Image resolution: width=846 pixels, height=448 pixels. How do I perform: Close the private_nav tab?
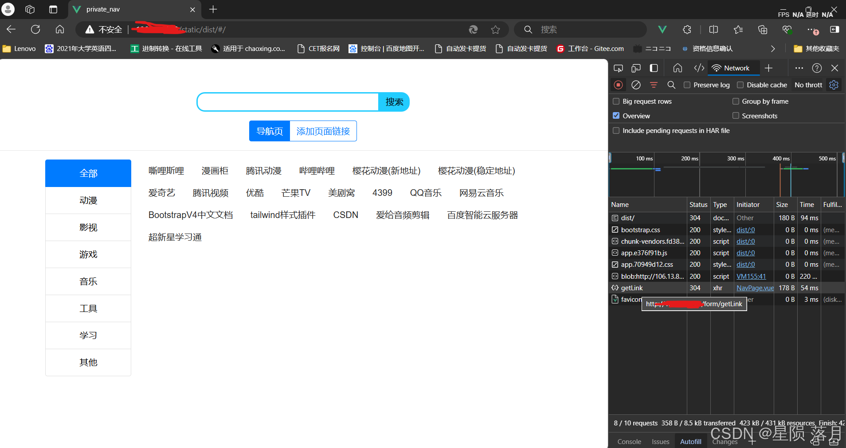point(192,9)
